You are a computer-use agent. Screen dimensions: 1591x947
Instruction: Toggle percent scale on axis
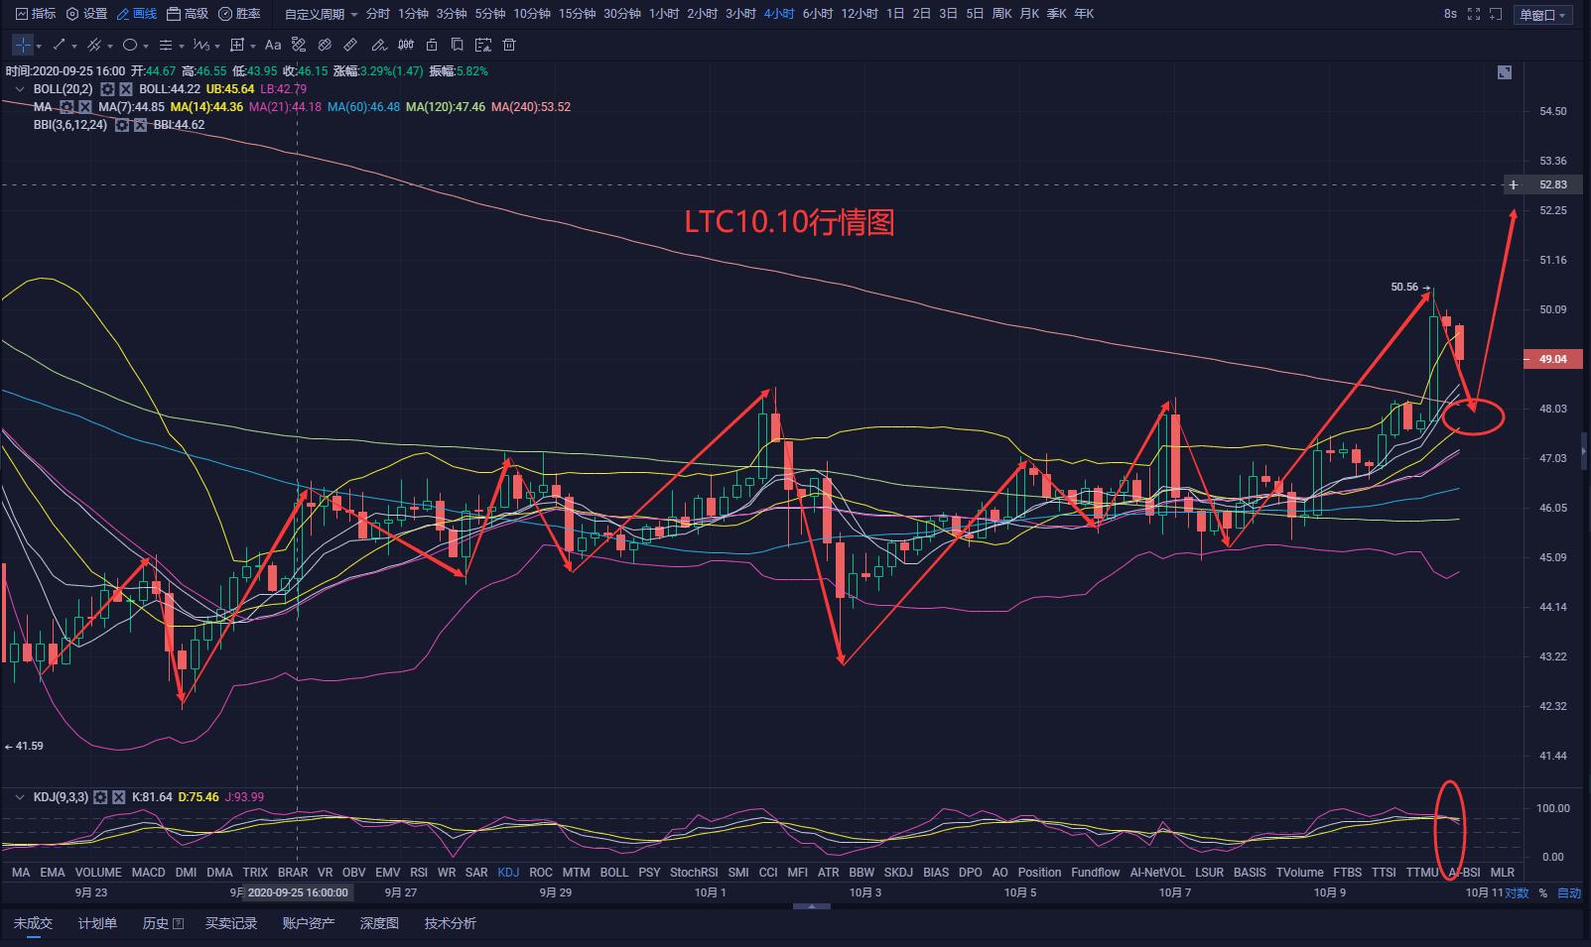tap(1543, 893)
